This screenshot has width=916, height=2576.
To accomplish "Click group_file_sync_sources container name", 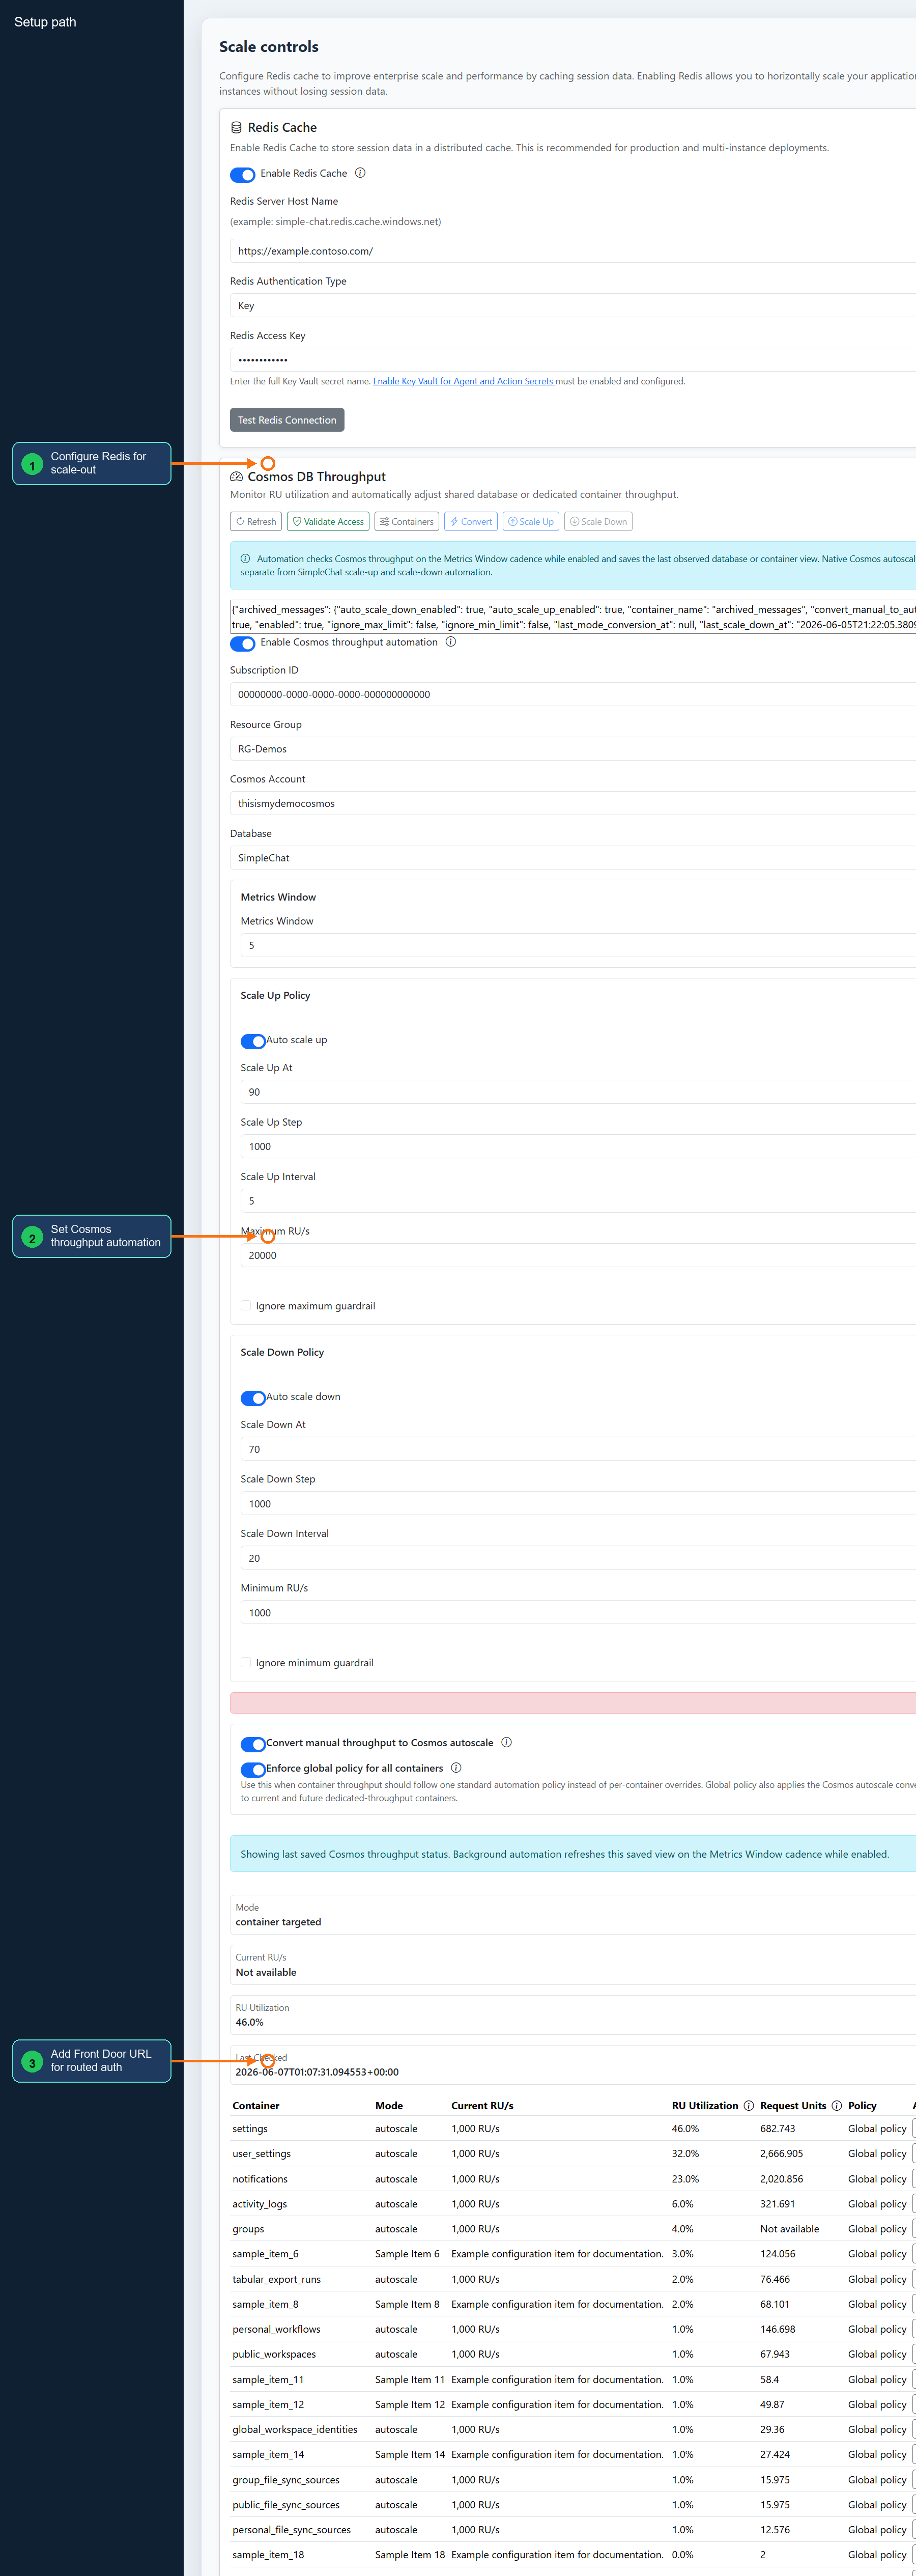I will [286, 2480].
